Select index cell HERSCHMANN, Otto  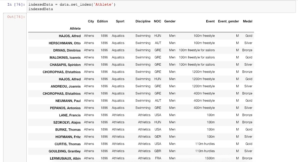tap(65, 43)
